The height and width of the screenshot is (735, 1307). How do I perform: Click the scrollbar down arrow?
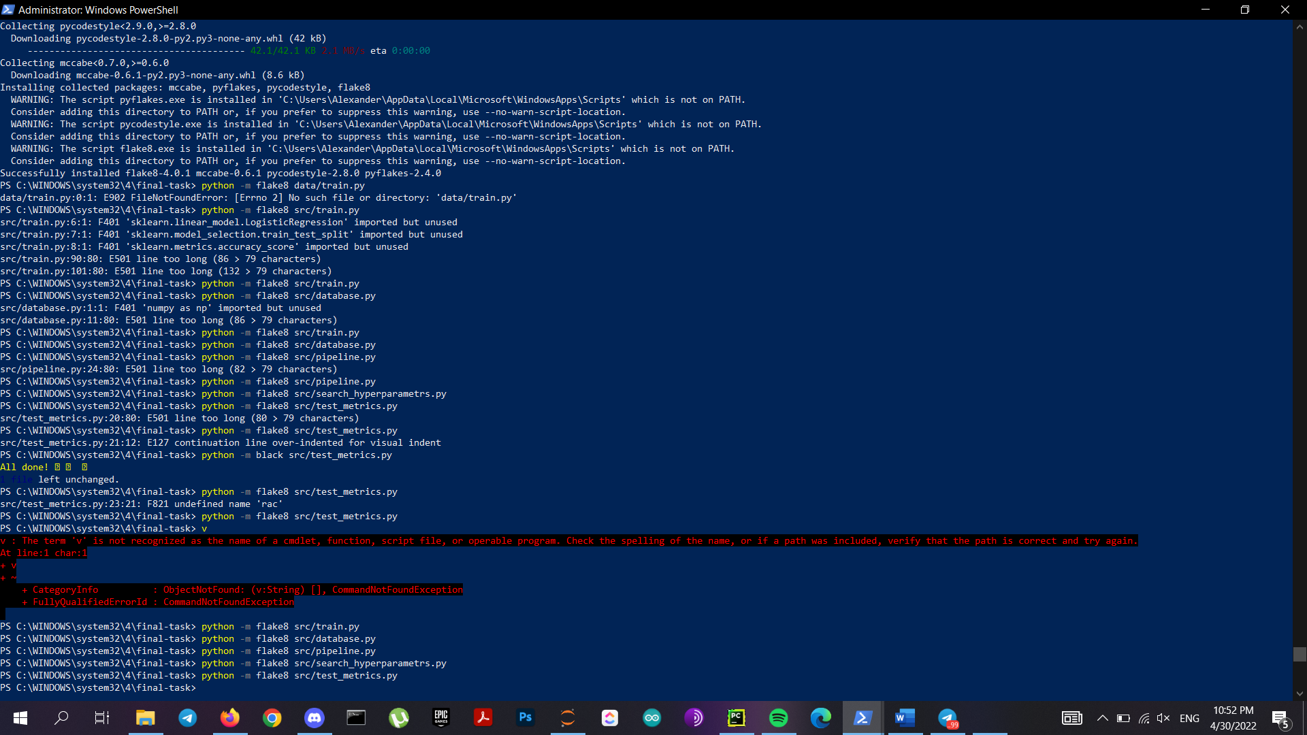1300,693
